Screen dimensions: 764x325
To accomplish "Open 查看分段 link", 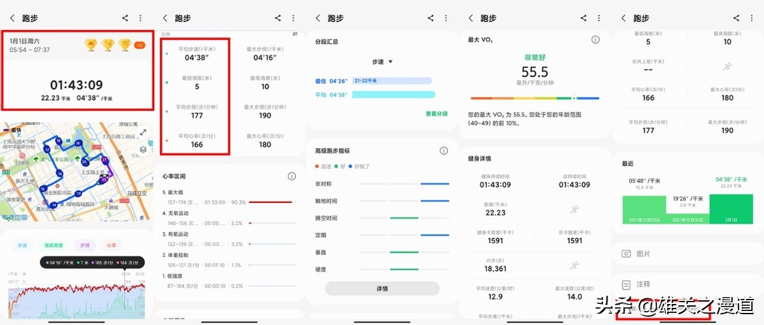I will [x=436, y=113].
